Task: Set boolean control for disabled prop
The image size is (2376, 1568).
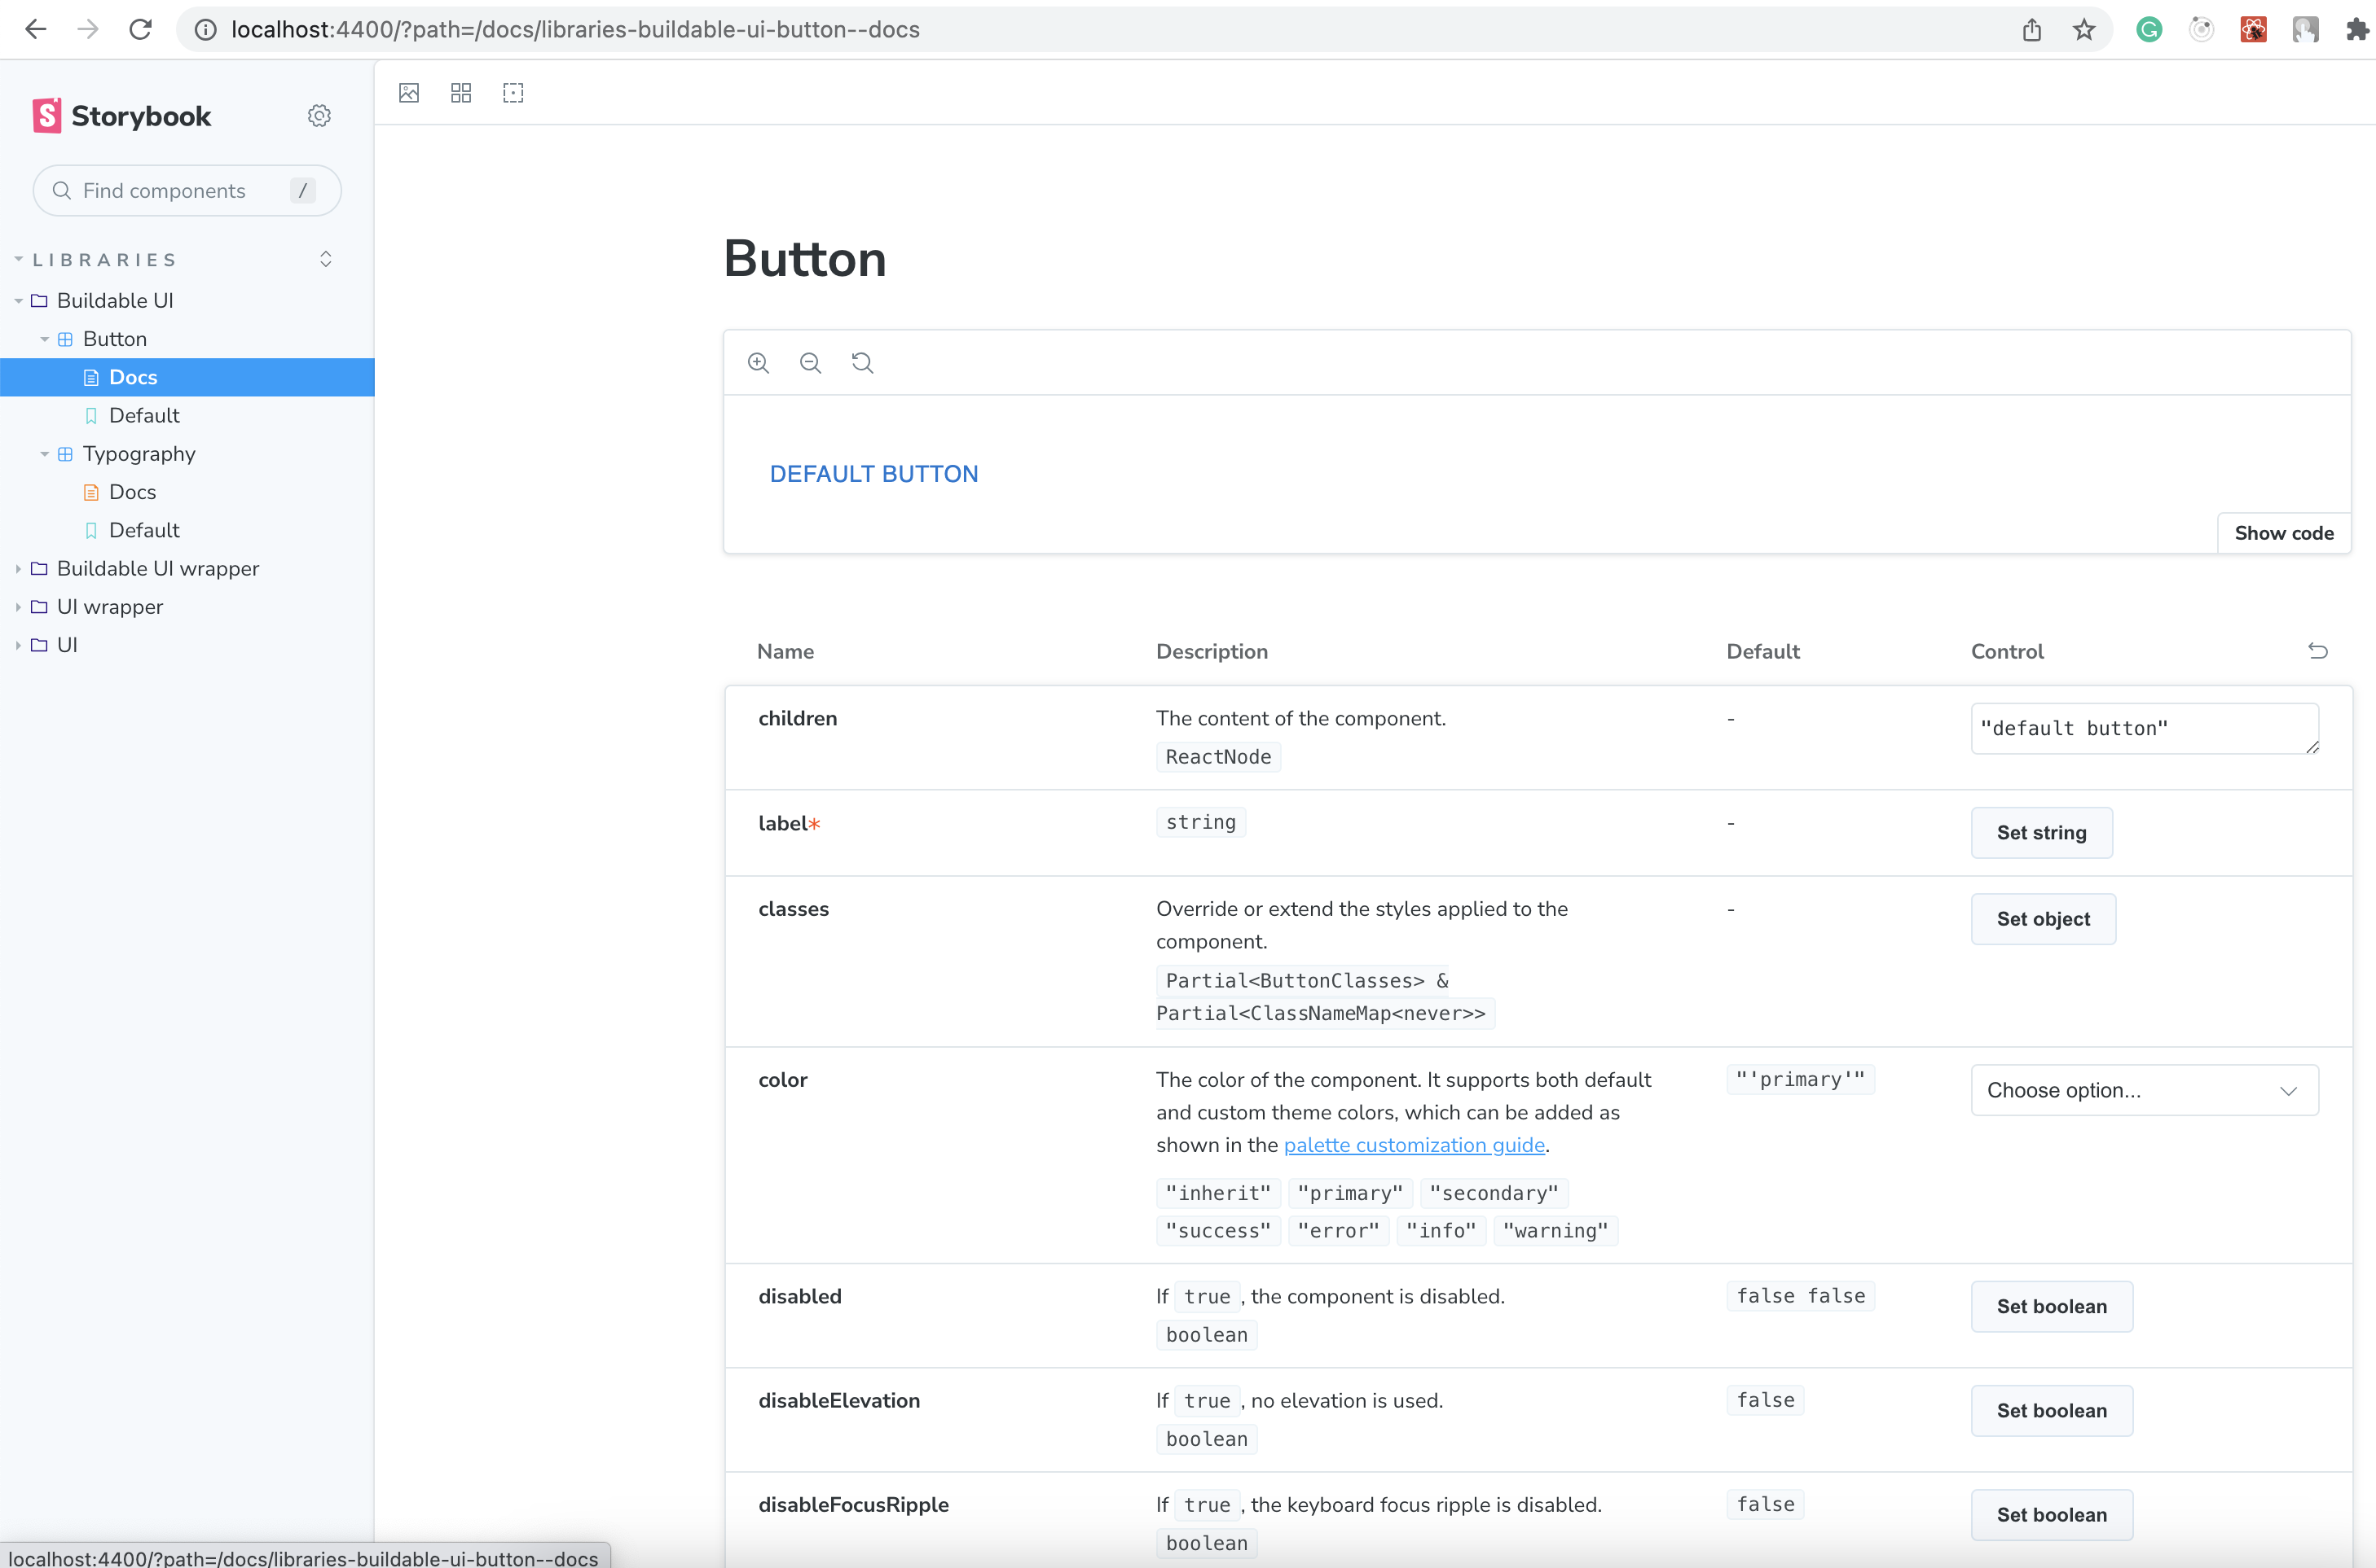Action: coord(2052,1306)
